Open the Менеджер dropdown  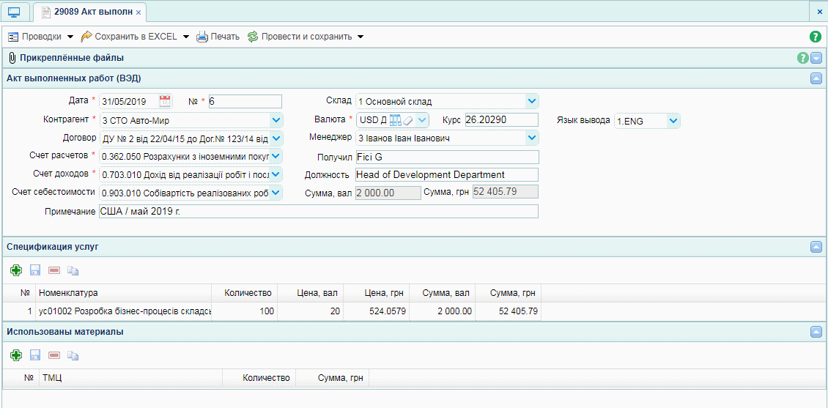[x=532, y=138]
